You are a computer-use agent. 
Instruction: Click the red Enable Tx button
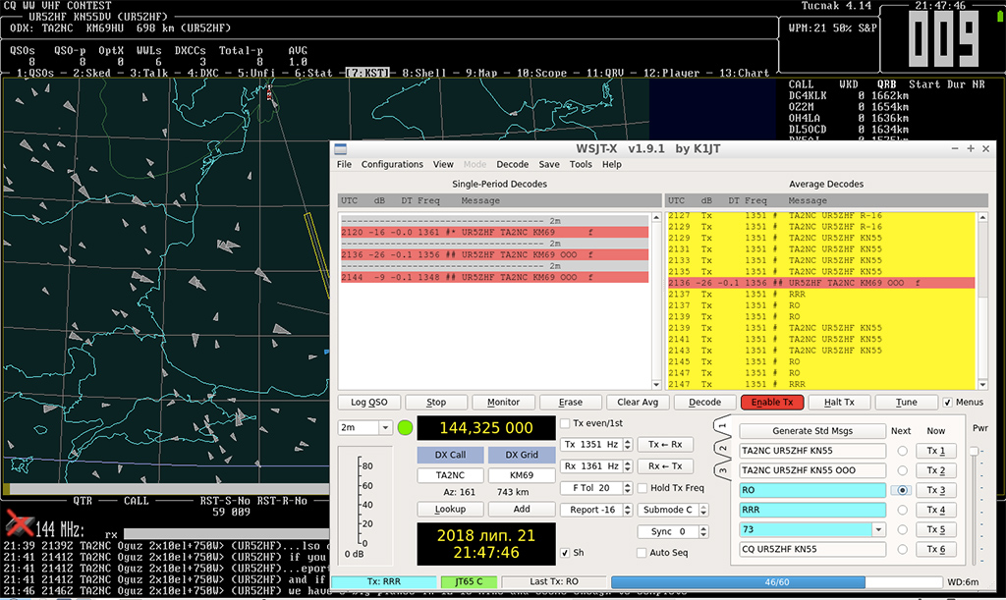772,402
